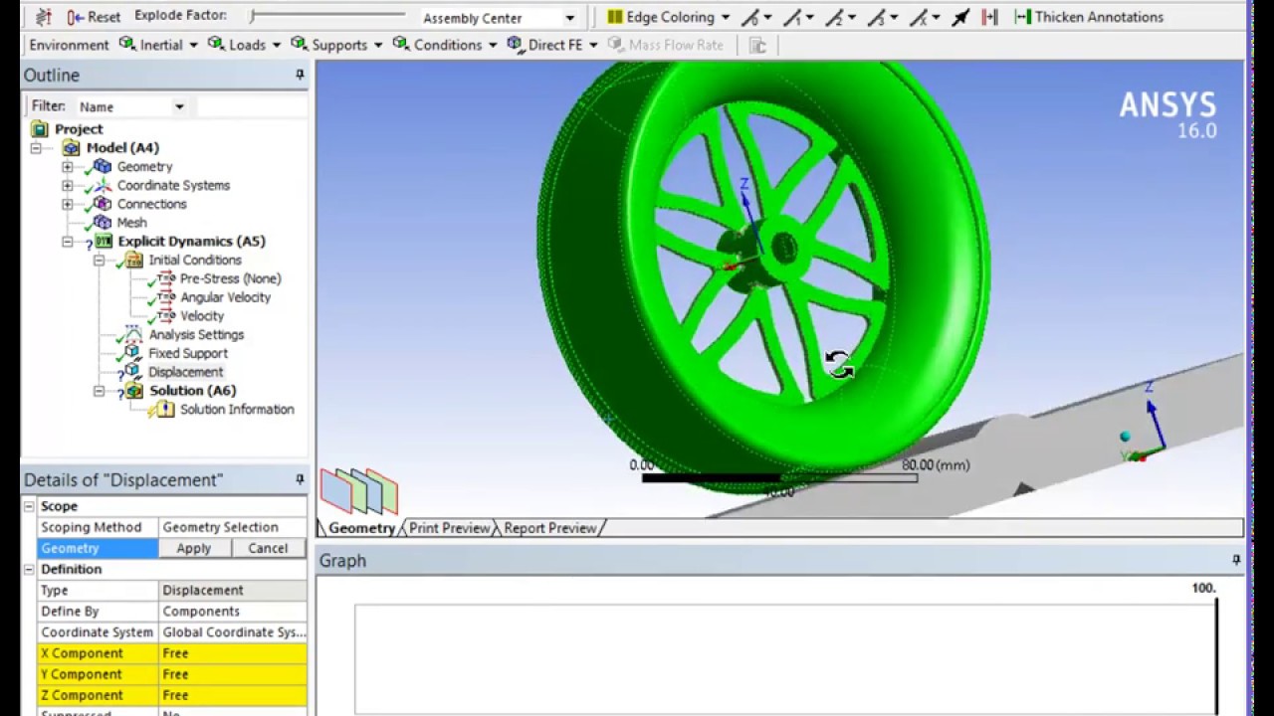The width and height of the screenshot is (1274, 716).
Task: Click the section planes icon in the viewport
Action: (x=359, y=490)
